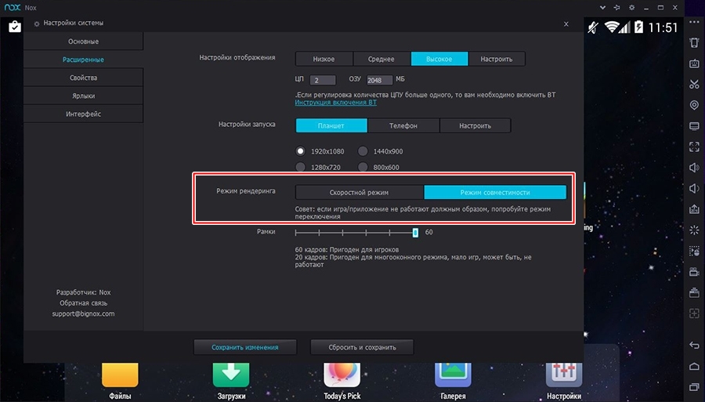Click the volume up speaker icon
The width and height of the screenshot is (705, 402).
click(x=694, y=168)
